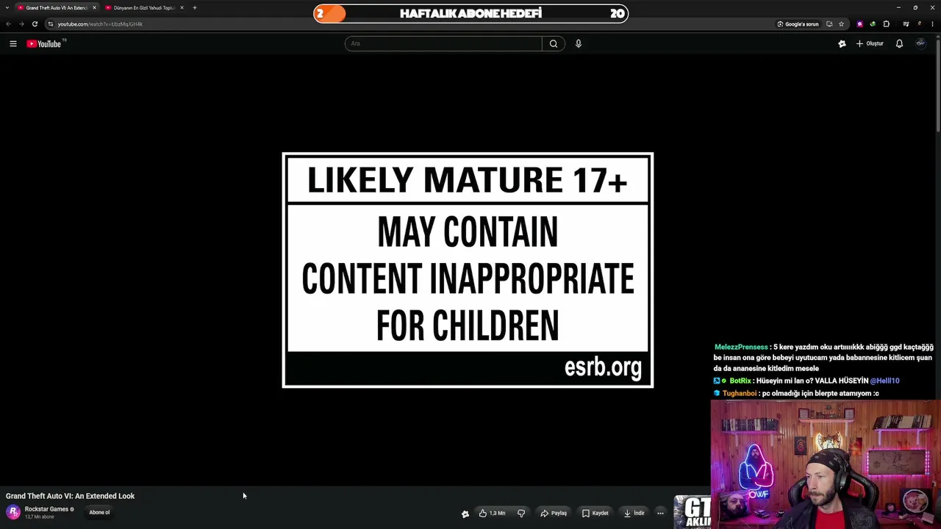Save the video with Kaydet

click(x=595, y=513)
